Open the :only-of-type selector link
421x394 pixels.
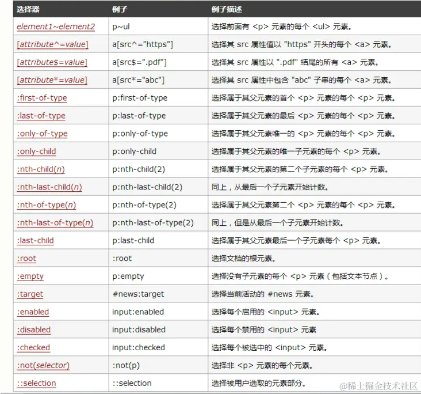[42, 134]
